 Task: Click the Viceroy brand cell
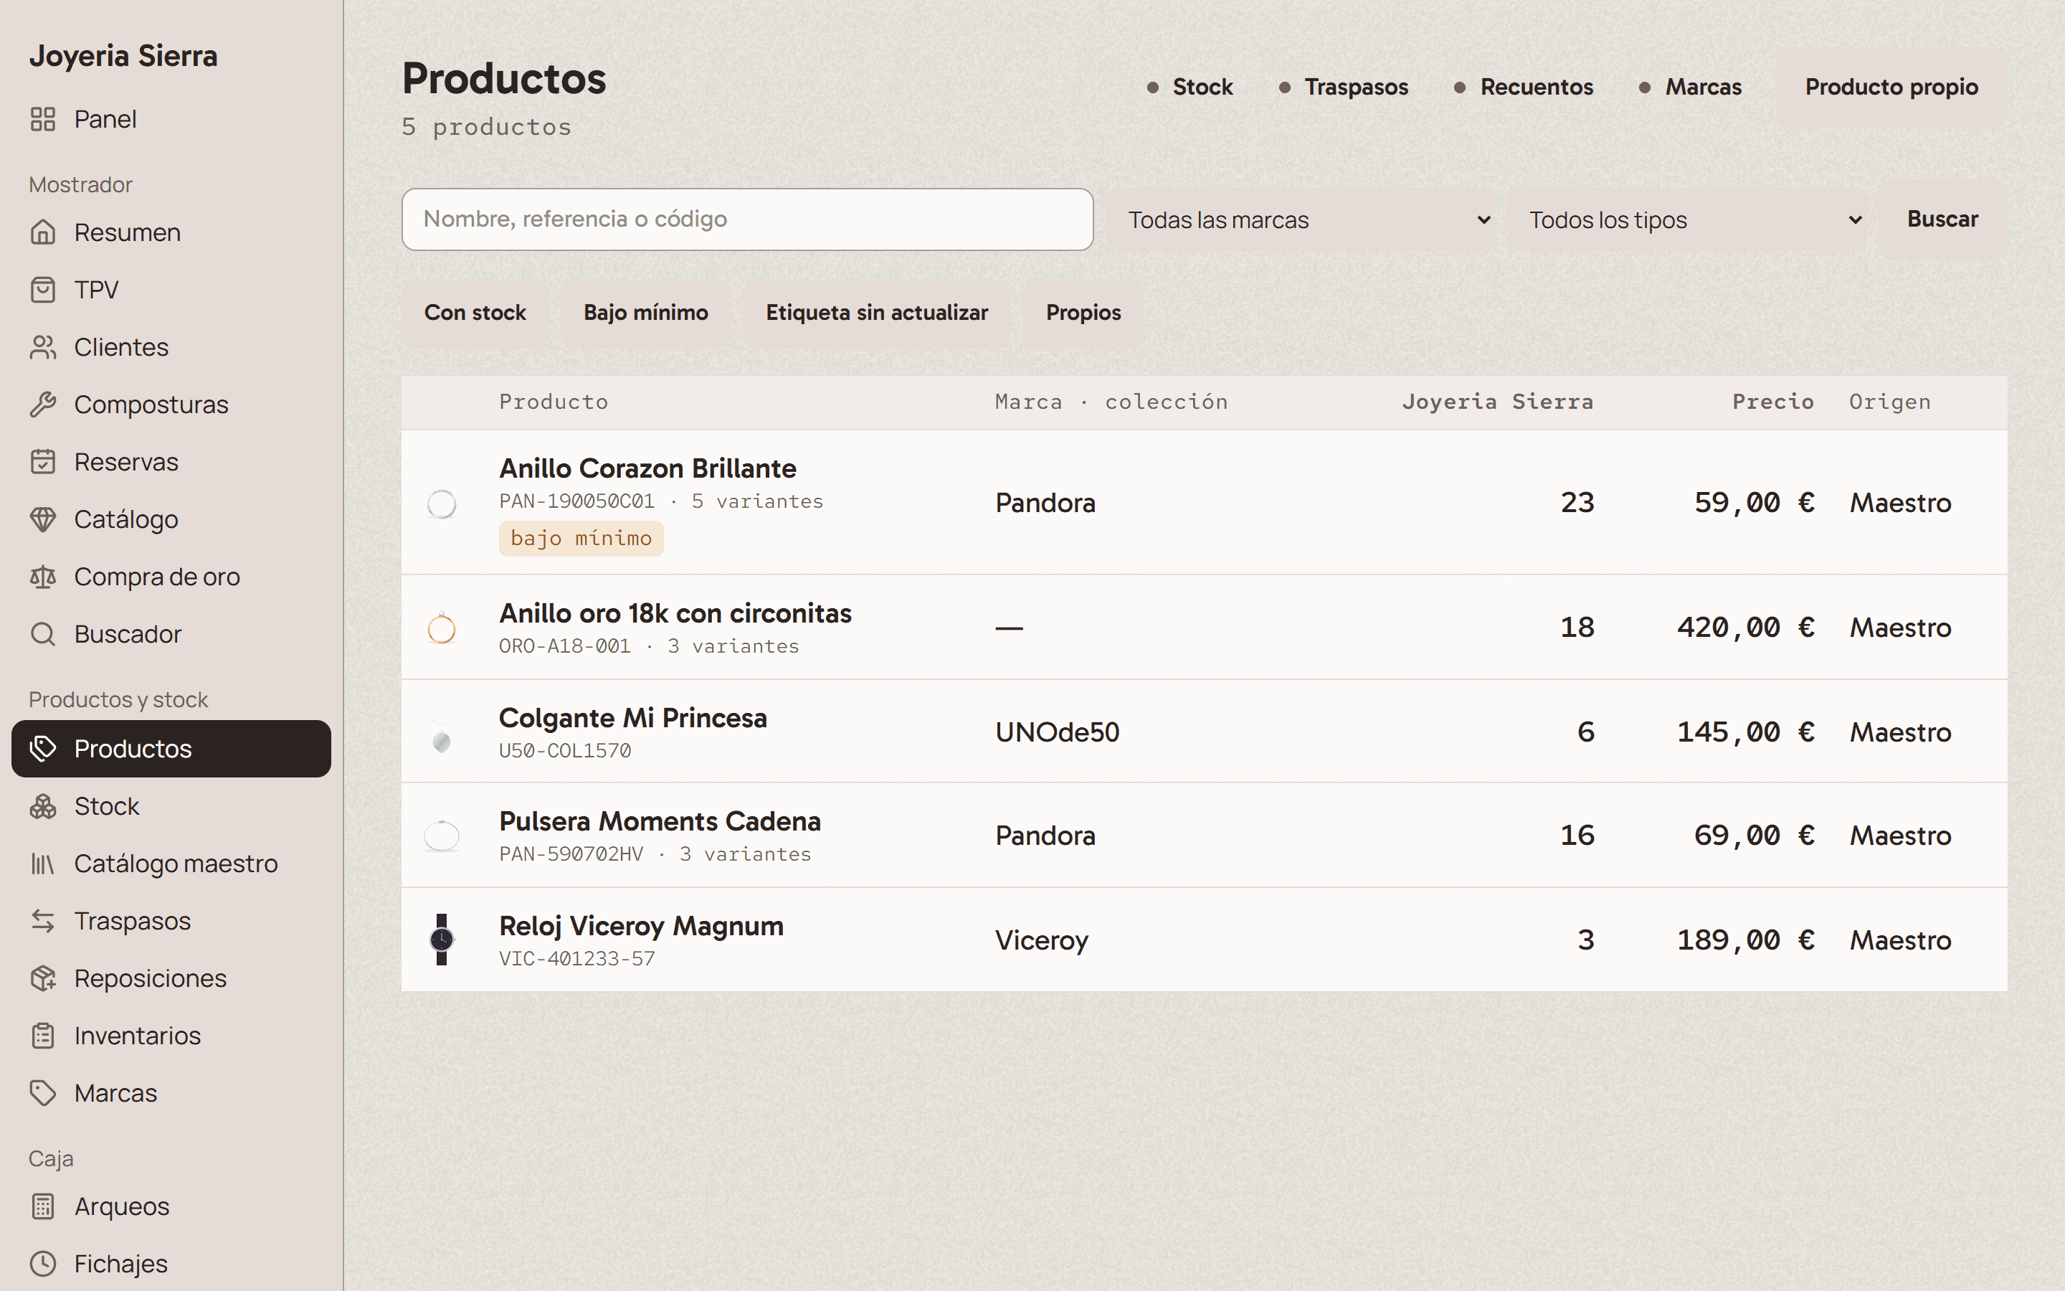coord(1042,940)
